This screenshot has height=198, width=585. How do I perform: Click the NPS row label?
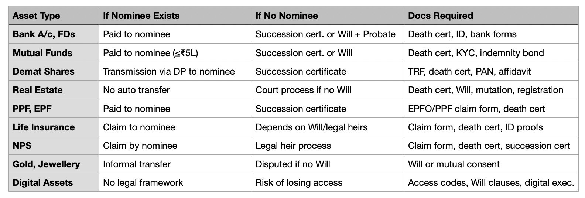22,146
